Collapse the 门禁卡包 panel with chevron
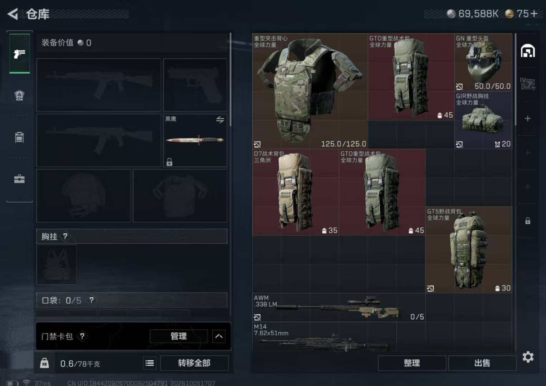 point(219,336)
